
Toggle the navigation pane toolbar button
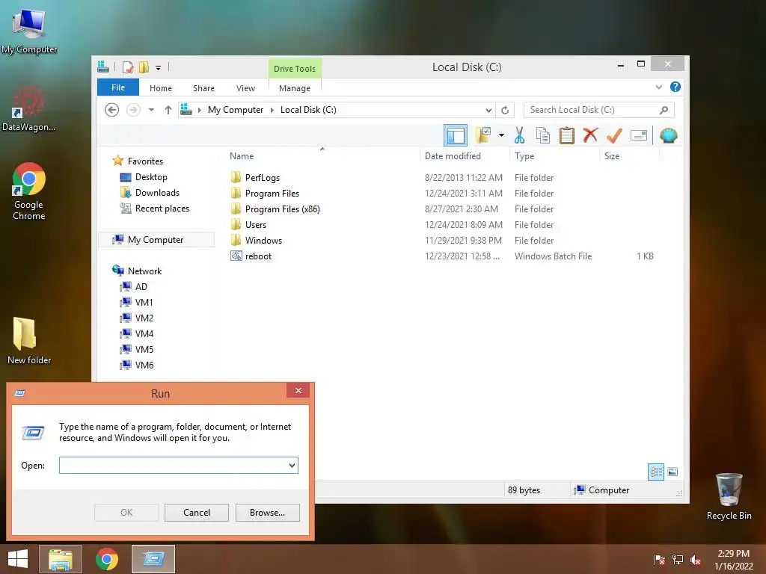point(456,135)
